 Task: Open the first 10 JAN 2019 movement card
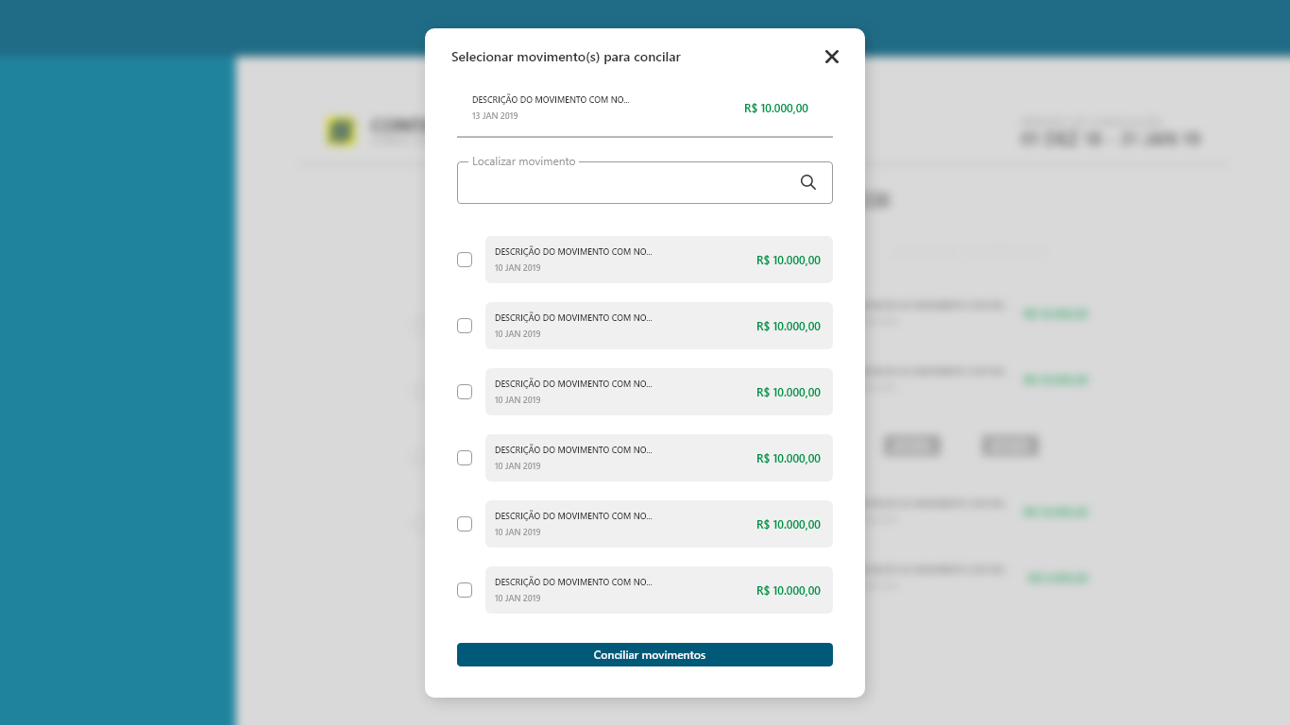(659, 260)
